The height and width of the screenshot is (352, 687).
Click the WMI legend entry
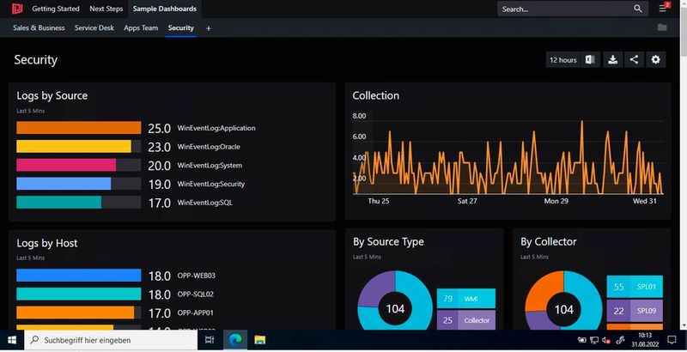465,298
